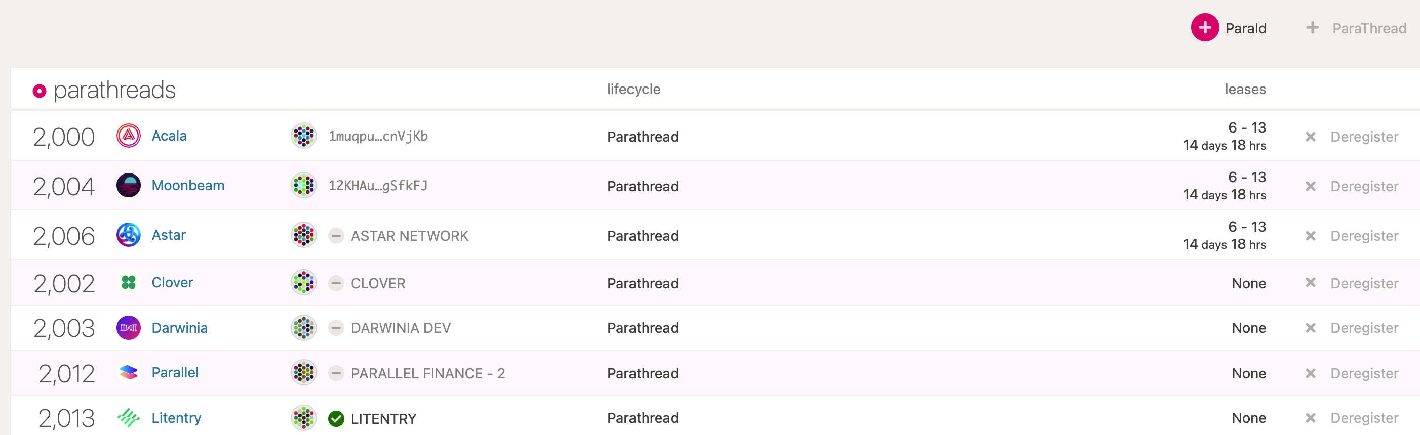Click the PARALLEL FINANCE - 2 account name
Screen dimensions: 1420x435
[x=428, y=373]
